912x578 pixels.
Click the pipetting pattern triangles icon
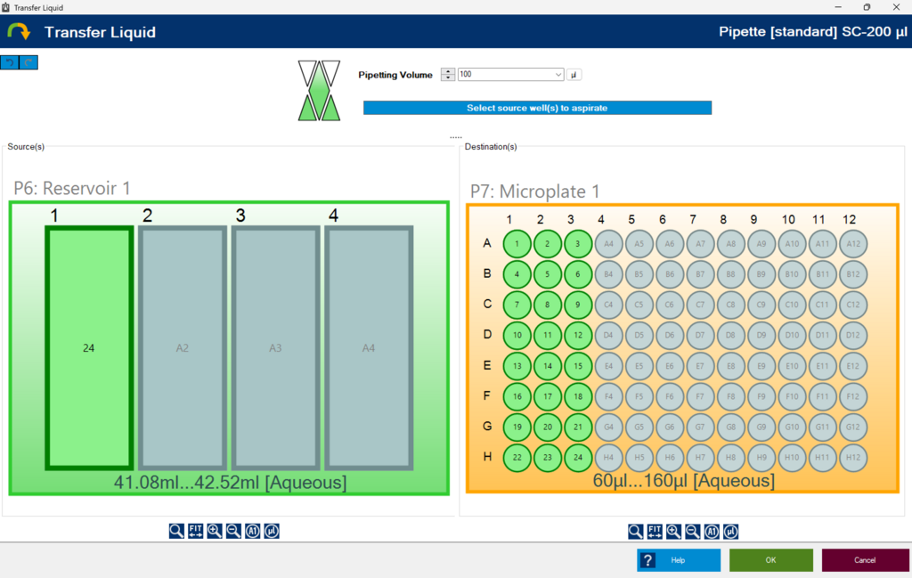click(319, 90)
